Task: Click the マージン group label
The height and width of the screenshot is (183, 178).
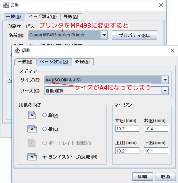Action: (123, 105)
